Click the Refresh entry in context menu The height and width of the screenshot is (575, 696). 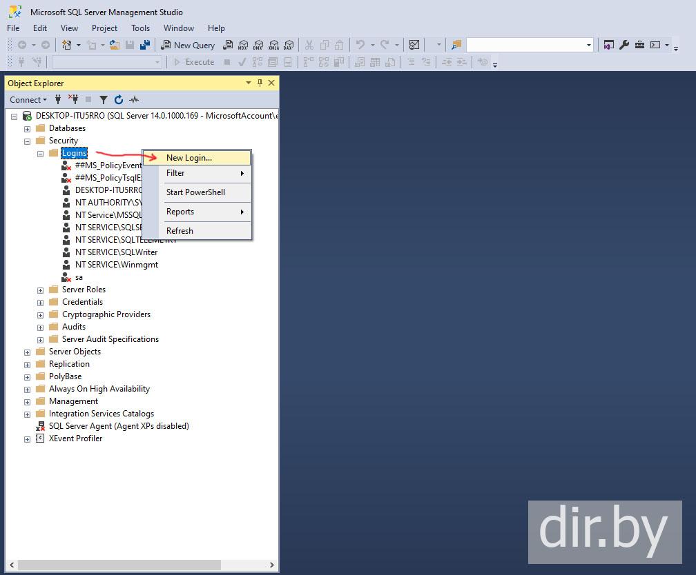click(180, 231)
